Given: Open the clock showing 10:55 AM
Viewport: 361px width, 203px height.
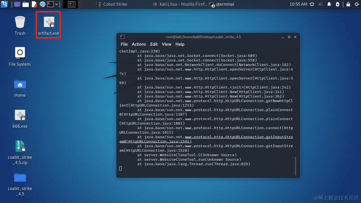Looking at the screenshot, I should [x=298, y=4].
